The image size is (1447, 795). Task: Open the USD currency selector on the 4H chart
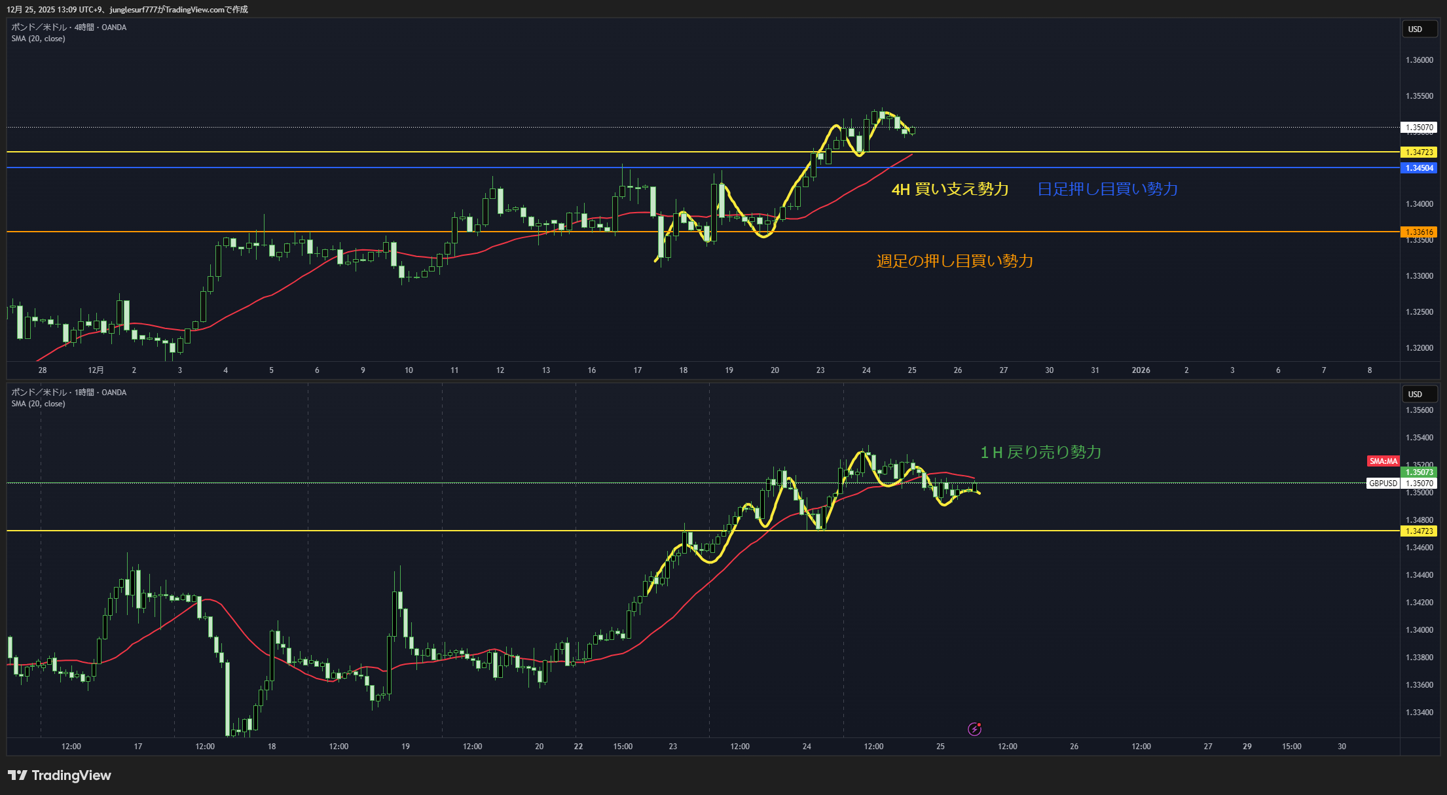[1419, 29]
